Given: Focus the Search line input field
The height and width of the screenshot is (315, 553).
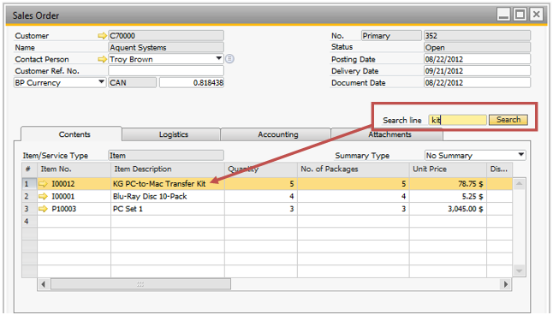Looking at the screenshot, I should click(457, 120).
